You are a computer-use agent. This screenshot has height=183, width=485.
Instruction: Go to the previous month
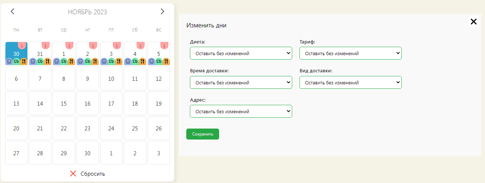12,12
